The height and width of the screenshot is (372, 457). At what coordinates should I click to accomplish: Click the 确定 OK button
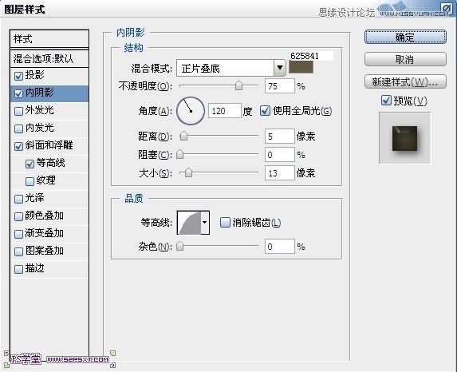[x=405, y=37]
